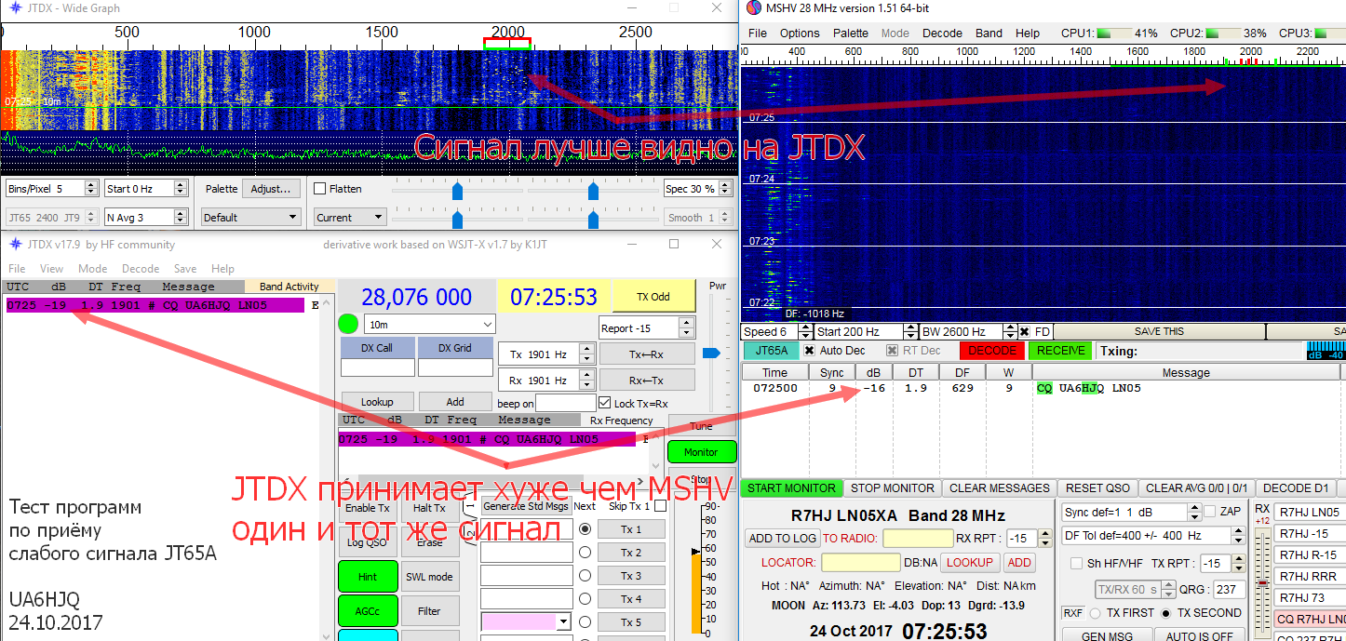
Task: Enable the ZAP checkbox
Action: point(1210,512)
